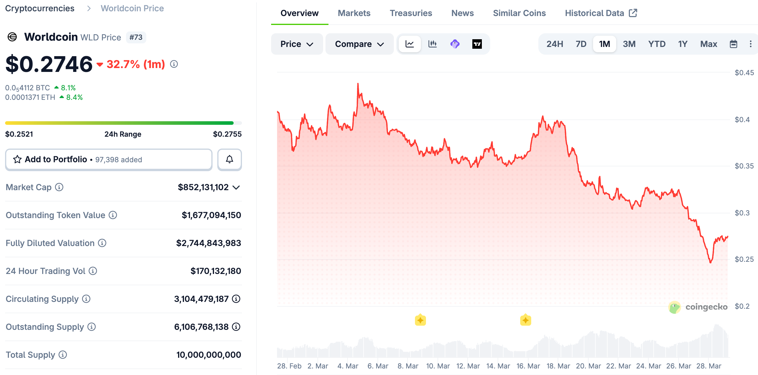Open the Price dropdown
The image size is (758, 375).
pos(296,44)
